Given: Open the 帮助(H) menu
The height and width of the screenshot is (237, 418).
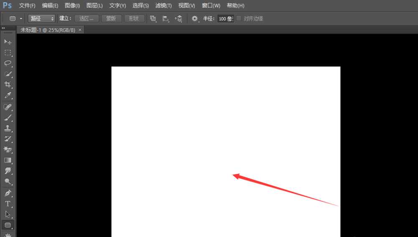Looking at the screenshot, I should 235,5.
